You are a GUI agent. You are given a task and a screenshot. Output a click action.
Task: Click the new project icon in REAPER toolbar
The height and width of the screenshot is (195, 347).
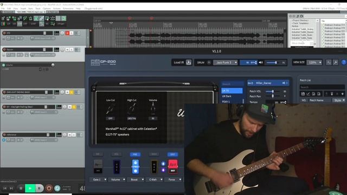(3, 18)
